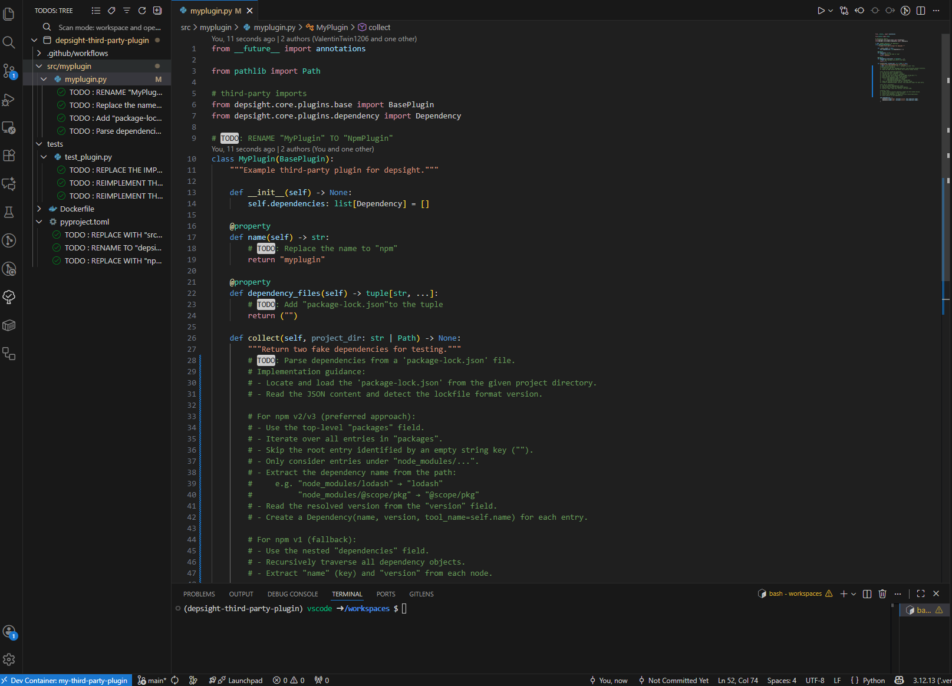Open the Extensions view in activity bar
Image resolution: width=952 pixels, height=686 pixels.
[x=9, y=156]
